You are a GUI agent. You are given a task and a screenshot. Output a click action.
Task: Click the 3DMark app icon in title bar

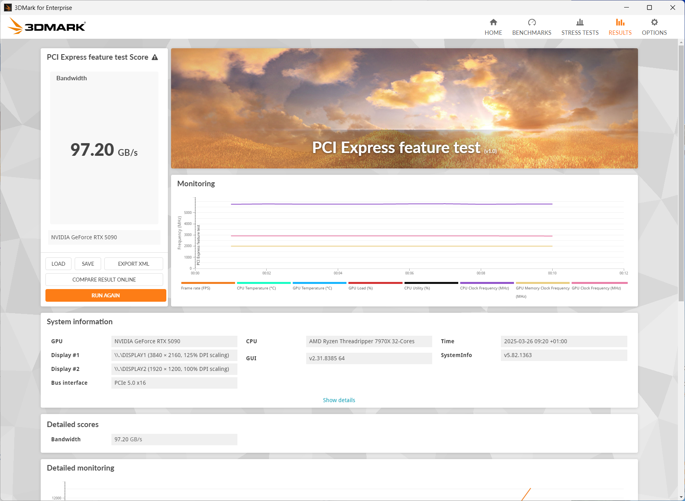[8, 8]
